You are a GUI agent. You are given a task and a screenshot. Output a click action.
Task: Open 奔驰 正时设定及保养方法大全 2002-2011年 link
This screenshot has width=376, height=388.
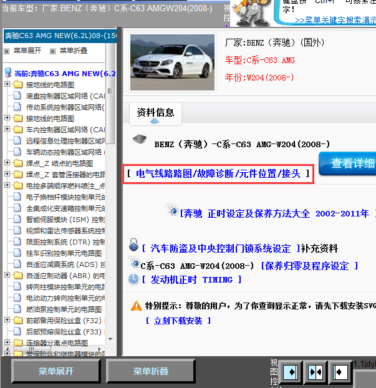pos(277,213)
